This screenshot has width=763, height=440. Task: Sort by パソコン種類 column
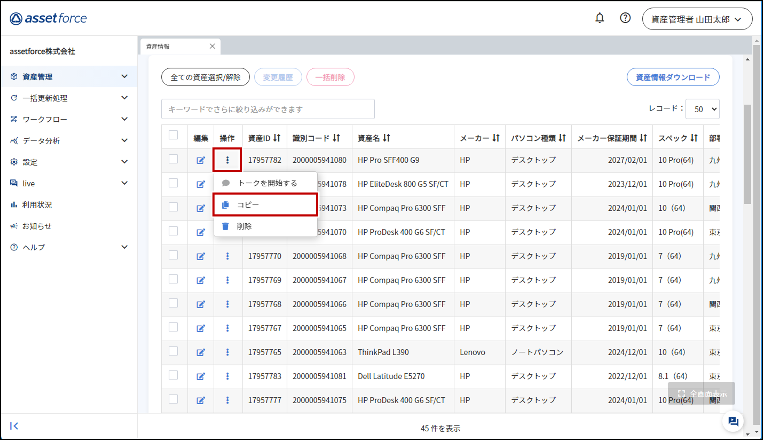562,138
